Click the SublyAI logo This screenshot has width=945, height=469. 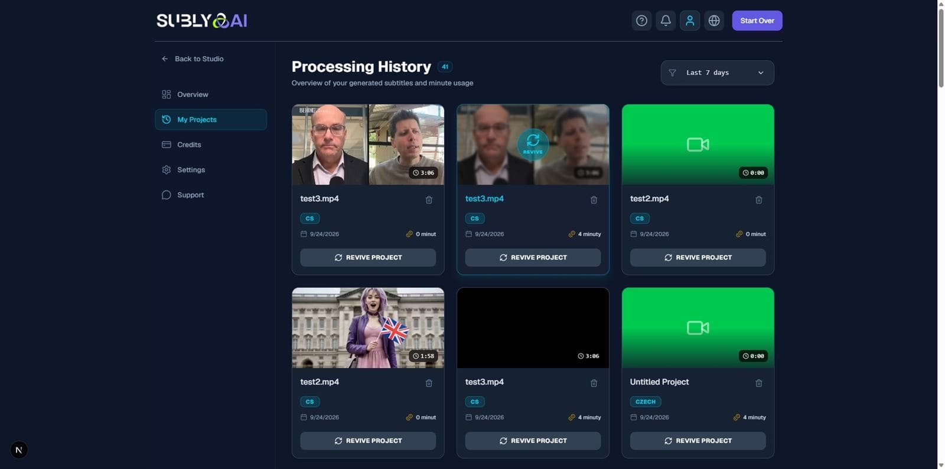pyautogui.click(x=201, y=21)
